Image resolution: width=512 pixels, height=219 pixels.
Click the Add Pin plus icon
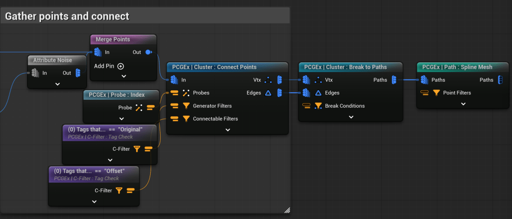pos(121,66)
